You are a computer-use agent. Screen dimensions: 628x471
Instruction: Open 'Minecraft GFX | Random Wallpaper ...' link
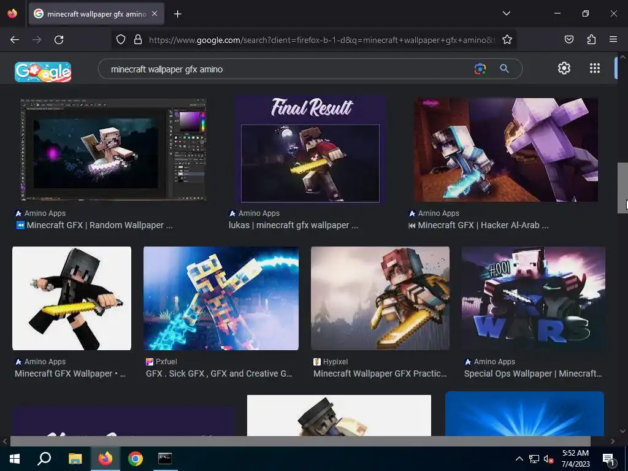pyautogui.click(x=94, y=225)
